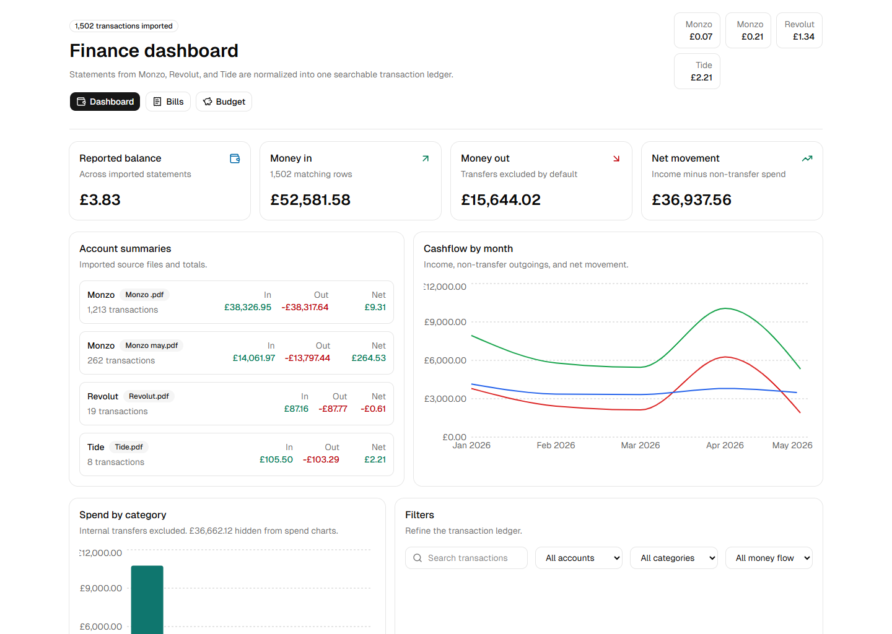Focus the Search transactions field
The height and width of the screenshot is (634, 892).
(x=466, y=558)
